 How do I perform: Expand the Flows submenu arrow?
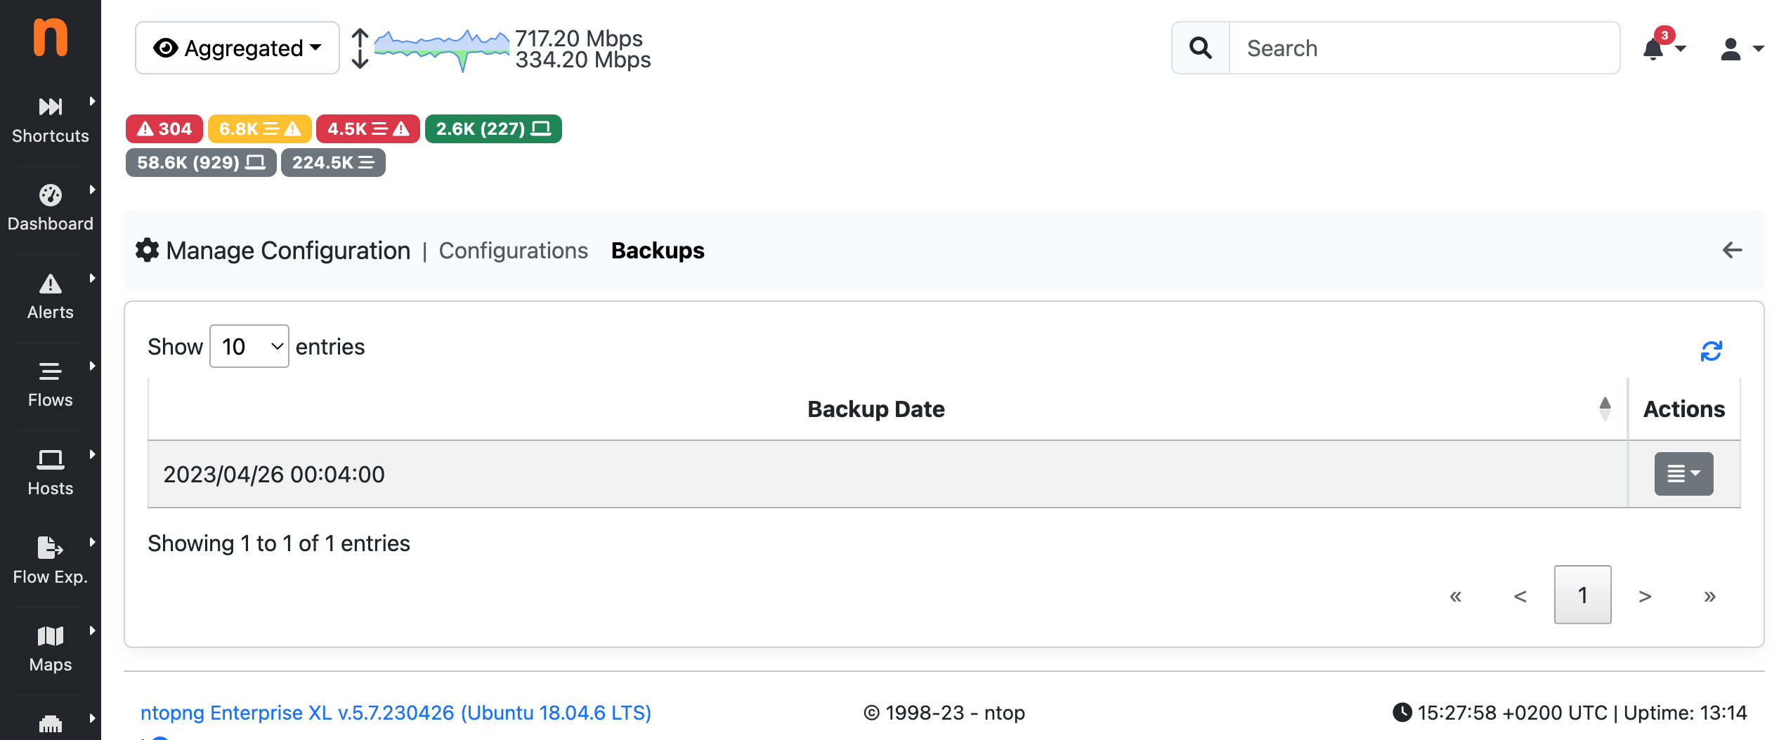[92, 366]
